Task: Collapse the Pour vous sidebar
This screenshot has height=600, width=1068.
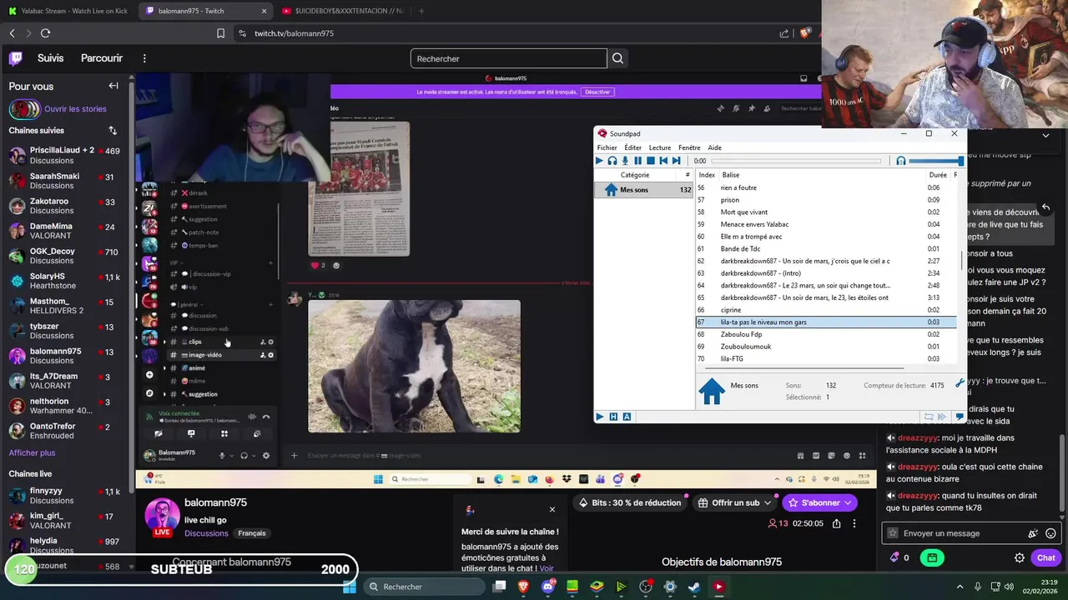Action: click(x=113, y=86)
